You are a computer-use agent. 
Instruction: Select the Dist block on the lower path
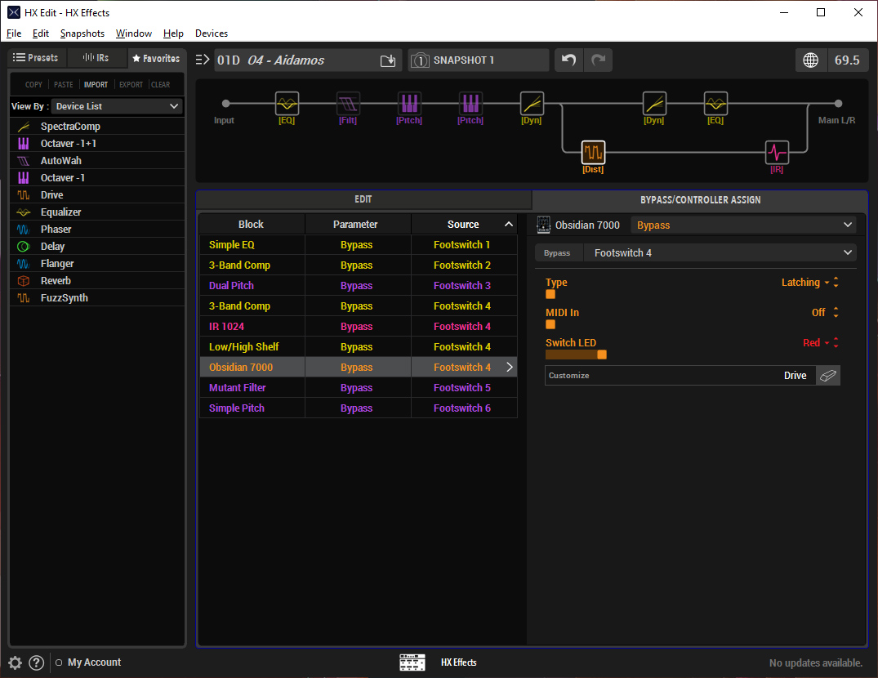click(593, 152)
